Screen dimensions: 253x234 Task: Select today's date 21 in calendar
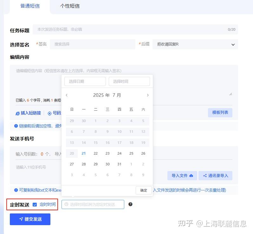click(x=84, y=153)
